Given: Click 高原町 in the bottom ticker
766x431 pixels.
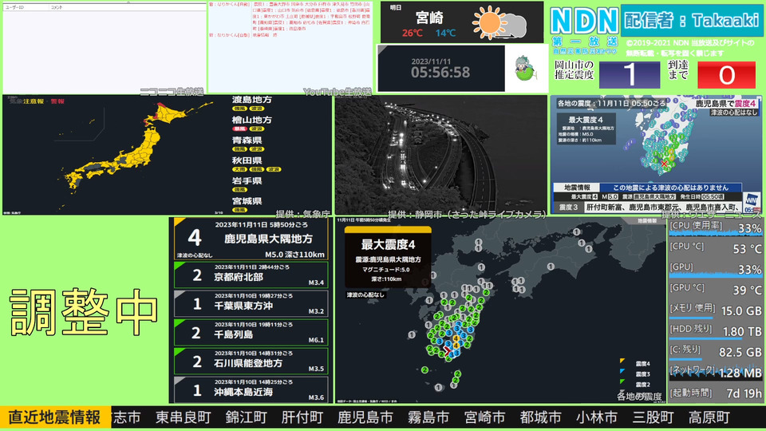Looking at the screenshot, I should (x=709, y=417).
